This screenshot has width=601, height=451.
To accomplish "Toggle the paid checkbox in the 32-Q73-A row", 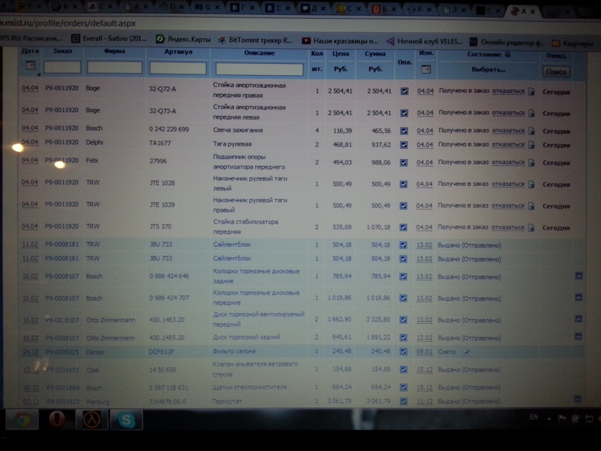I will (404, 113).
